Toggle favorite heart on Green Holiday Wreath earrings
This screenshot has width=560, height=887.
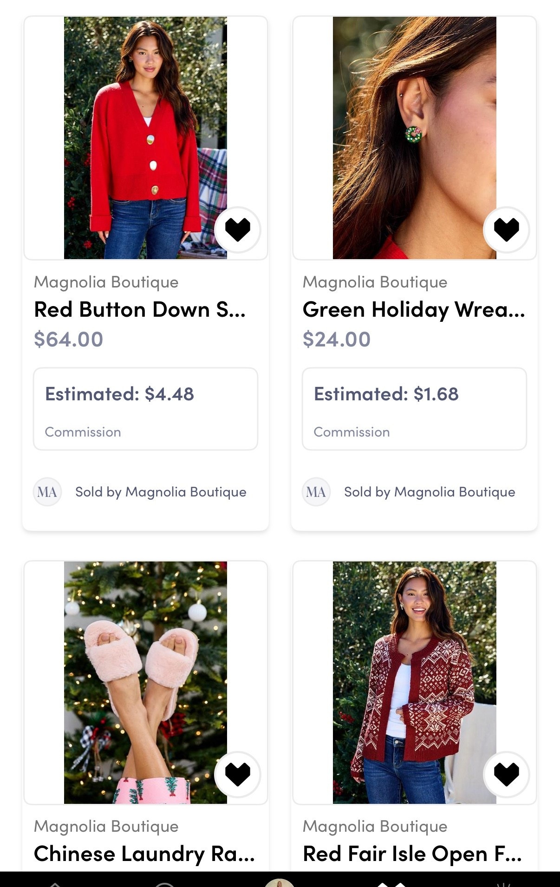coord(506,229)
